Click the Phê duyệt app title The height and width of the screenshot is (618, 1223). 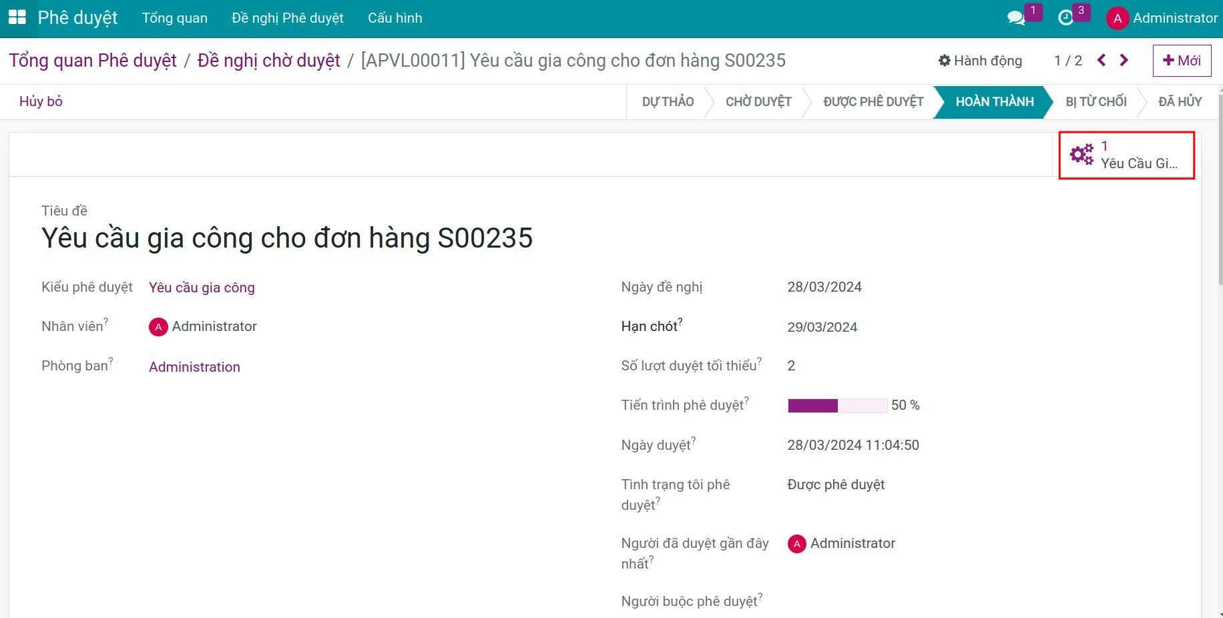pyautogui.click(x=77, y=18)
